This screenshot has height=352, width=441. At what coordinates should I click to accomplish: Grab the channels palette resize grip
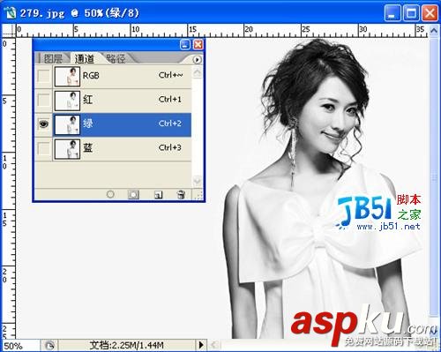point(199,195)
